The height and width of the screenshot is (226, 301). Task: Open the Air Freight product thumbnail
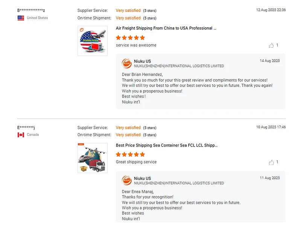tap(93, 41)
